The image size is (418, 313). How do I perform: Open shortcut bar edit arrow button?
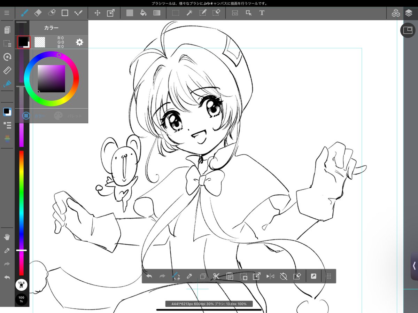click(313, 276)
